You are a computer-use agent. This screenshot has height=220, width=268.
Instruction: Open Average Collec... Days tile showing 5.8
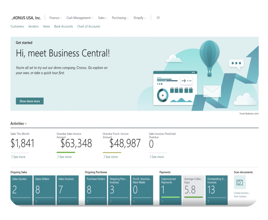click(194, 190)
